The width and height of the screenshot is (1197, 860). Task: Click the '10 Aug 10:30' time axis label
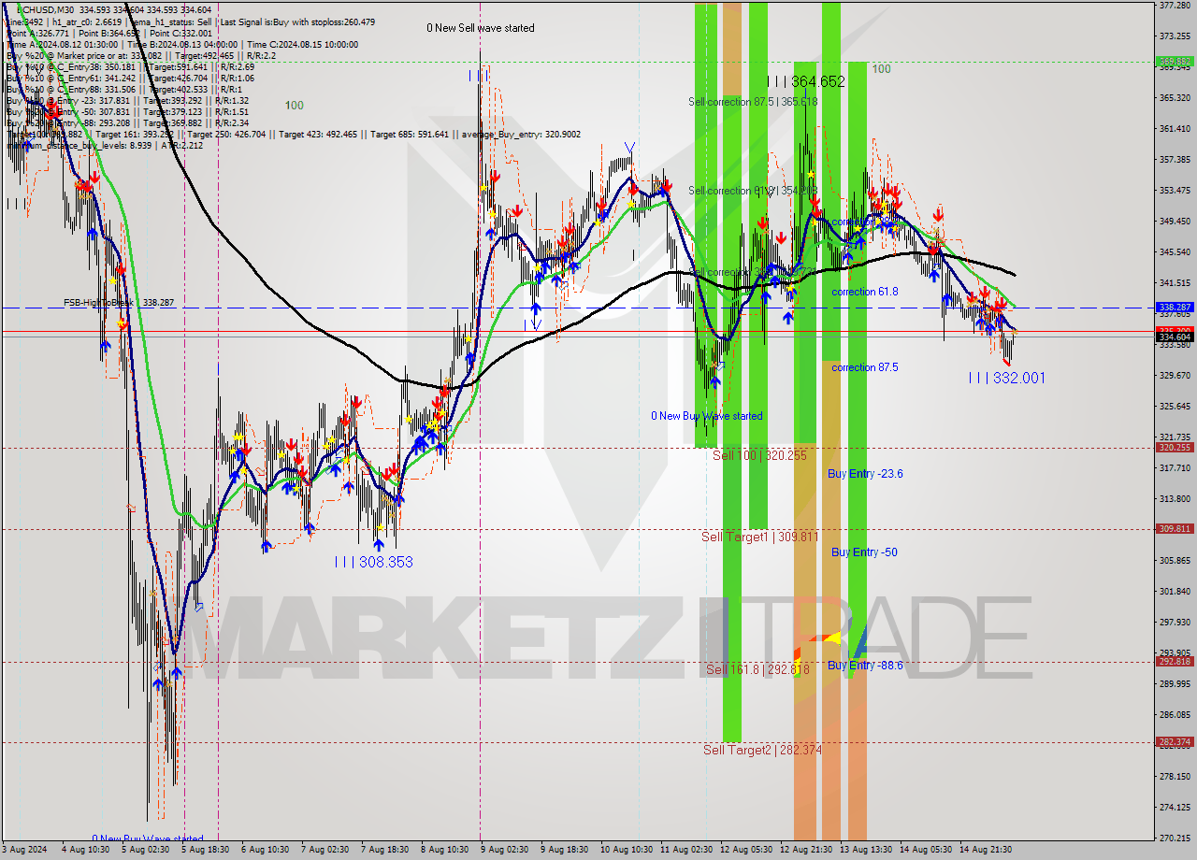pos(626,850)
